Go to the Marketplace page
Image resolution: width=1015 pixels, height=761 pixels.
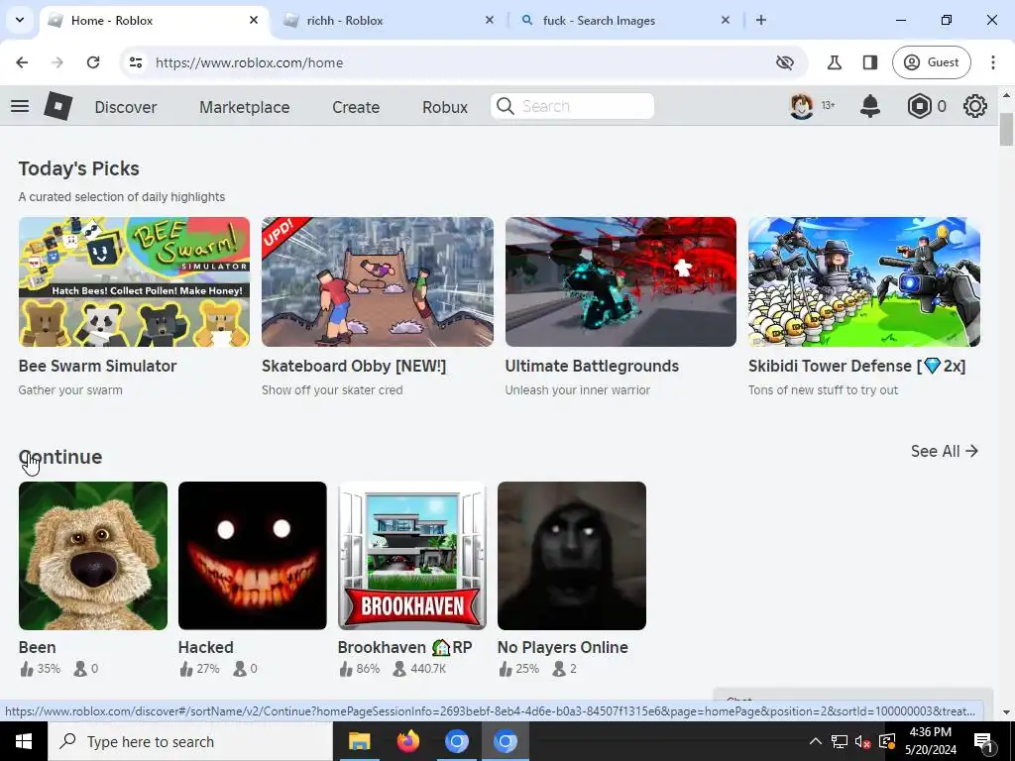[244, 107]
